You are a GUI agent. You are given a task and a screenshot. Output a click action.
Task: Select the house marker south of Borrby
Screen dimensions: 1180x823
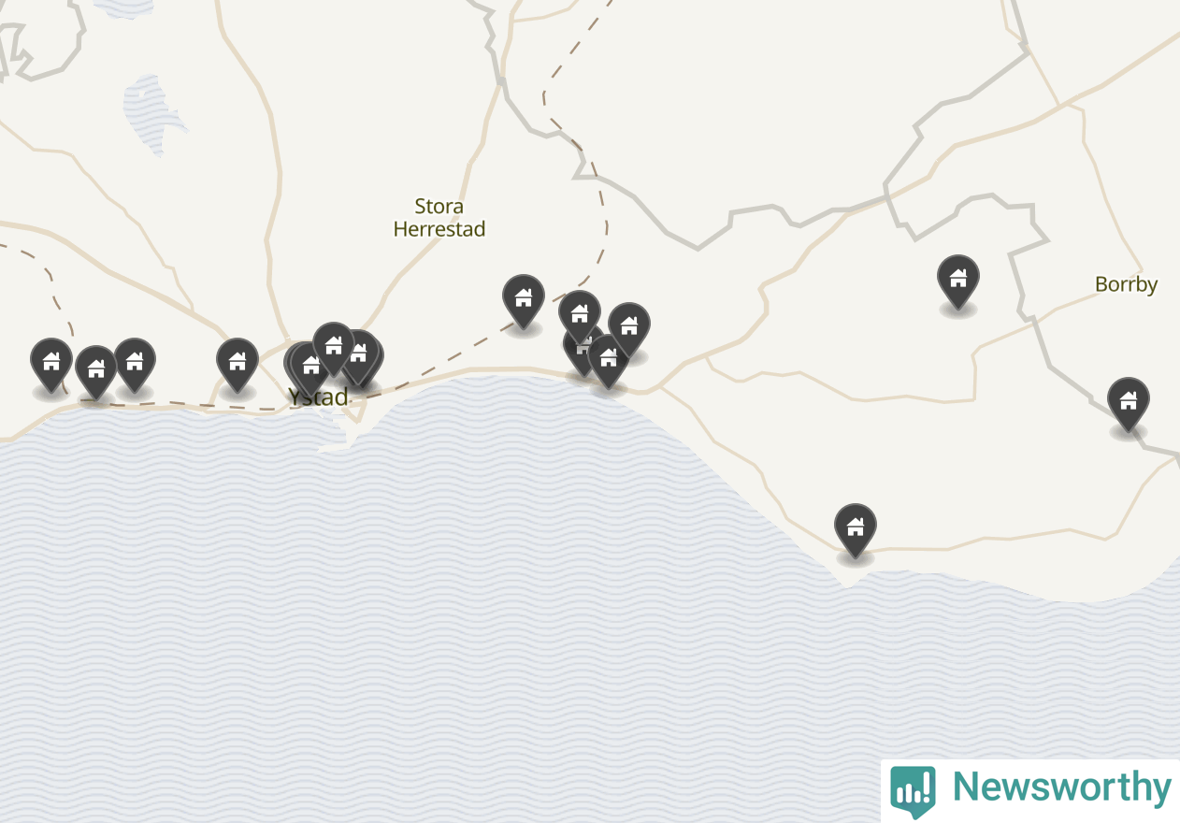1129,400
